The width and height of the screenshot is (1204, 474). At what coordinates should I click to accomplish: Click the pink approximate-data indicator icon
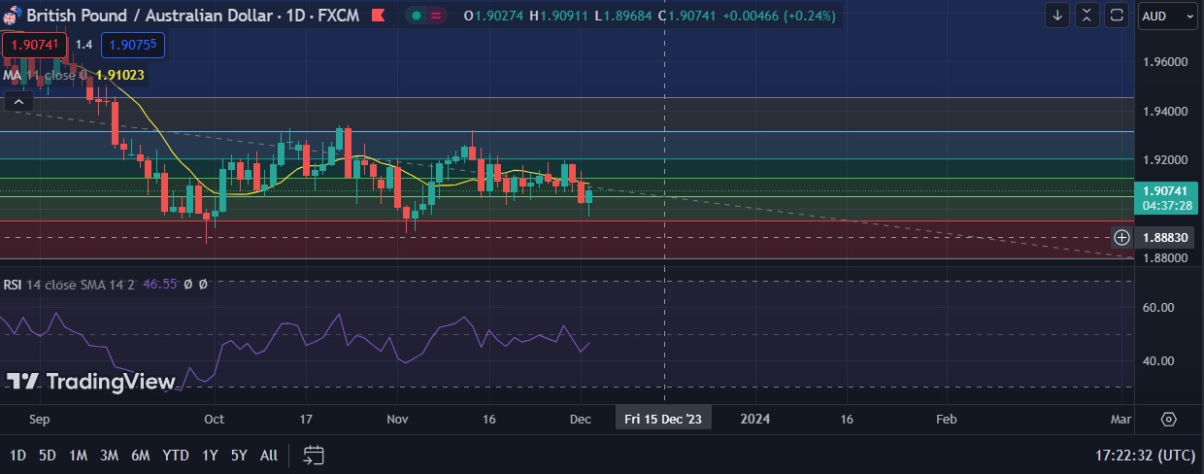[x=437, y=16]
